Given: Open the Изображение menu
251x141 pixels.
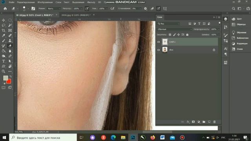Looking at the screenshot, I should (x=45, y=2).
